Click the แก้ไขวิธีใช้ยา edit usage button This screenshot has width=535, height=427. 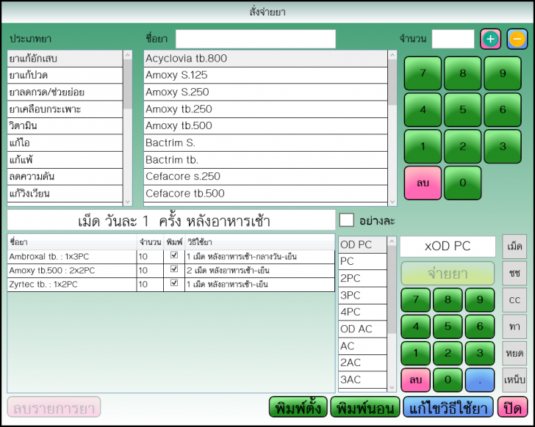pos(448,407)
